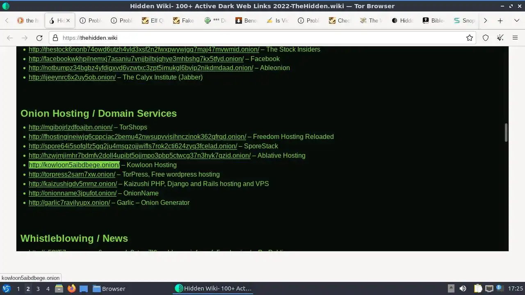Reload the current page
The height and width of the screenshot is (295, 525).
coord(39,38)
